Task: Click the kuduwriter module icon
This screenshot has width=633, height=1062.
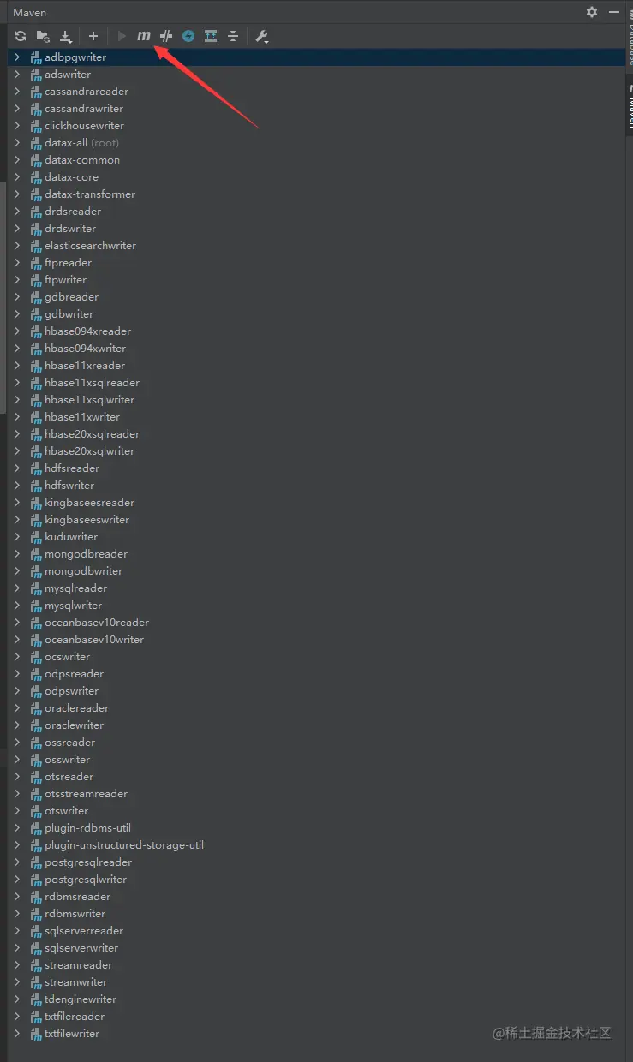Action: 36,537
